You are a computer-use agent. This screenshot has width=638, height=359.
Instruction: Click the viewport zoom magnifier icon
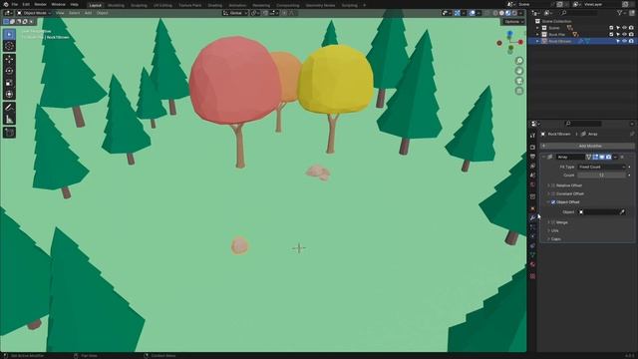click(519, 61)
